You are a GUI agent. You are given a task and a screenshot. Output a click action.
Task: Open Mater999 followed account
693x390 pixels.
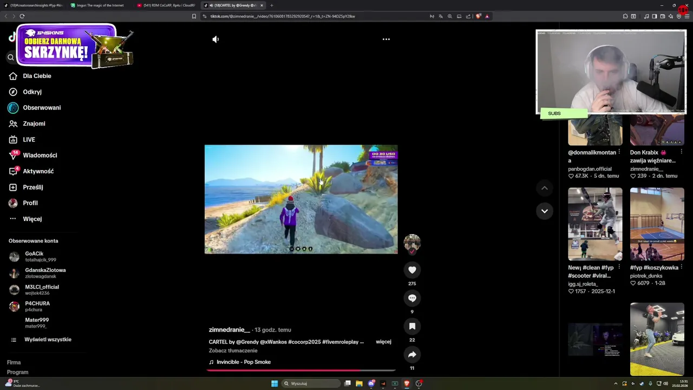36,323
